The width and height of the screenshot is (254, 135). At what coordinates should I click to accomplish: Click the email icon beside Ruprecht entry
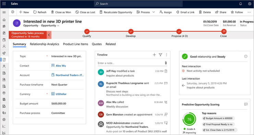(x=166, y=83)
